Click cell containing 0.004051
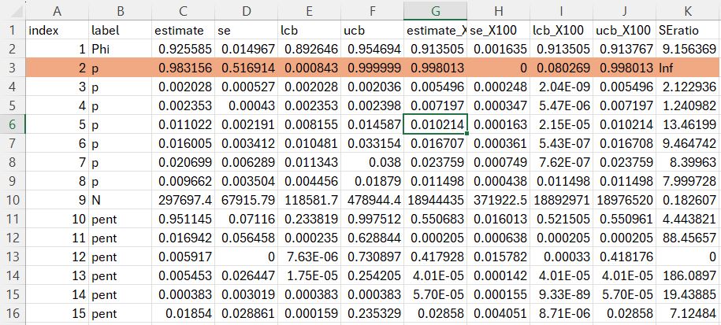Image resolution: width=721 pixels, height=325 pixels. [499, 313]
